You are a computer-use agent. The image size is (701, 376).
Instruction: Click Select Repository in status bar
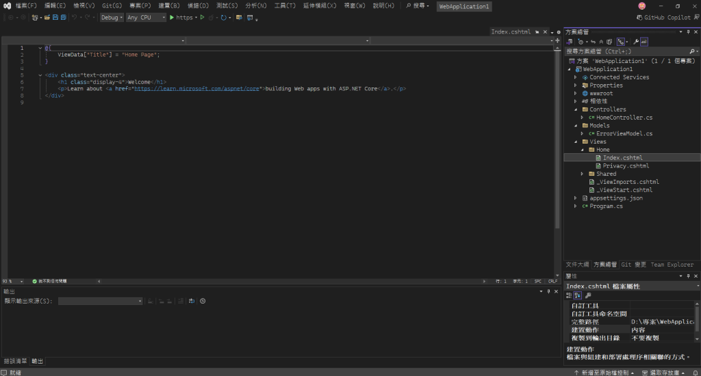click(x=663, y=373)
